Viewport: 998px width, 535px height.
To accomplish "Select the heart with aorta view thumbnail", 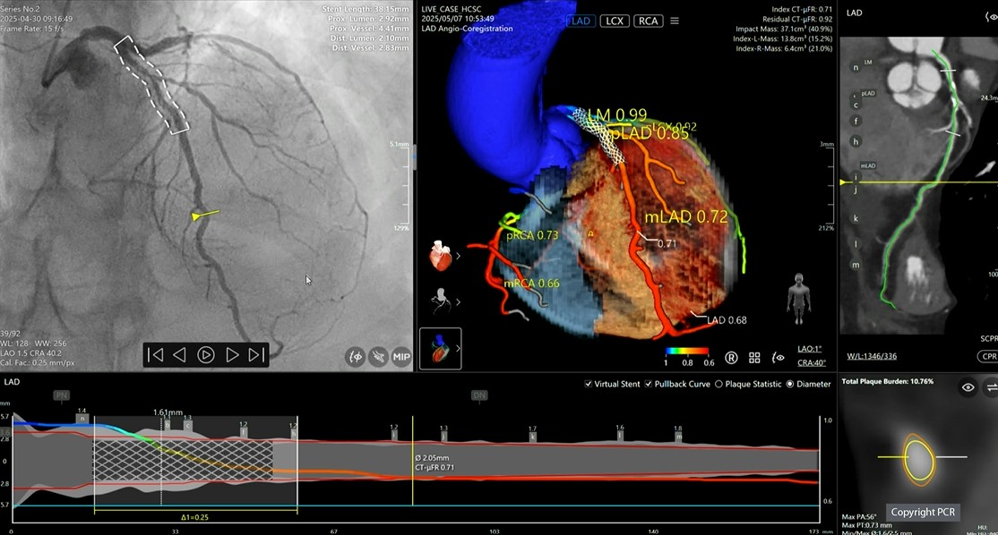I will coord(441,348).
